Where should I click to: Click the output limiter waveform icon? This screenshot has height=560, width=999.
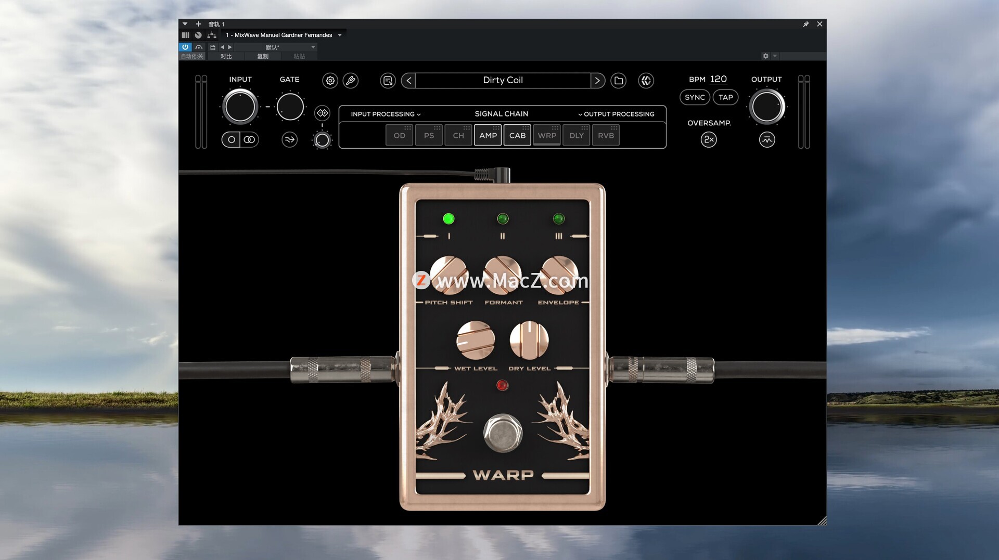click(x=766, y=139)
